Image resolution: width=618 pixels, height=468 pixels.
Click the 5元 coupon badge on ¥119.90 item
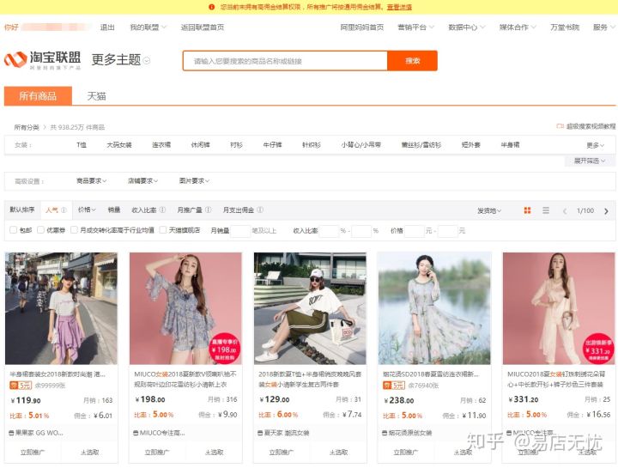click(x=21, y=386)
